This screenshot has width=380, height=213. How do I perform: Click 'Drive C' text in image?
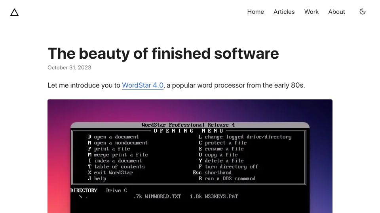116,190
